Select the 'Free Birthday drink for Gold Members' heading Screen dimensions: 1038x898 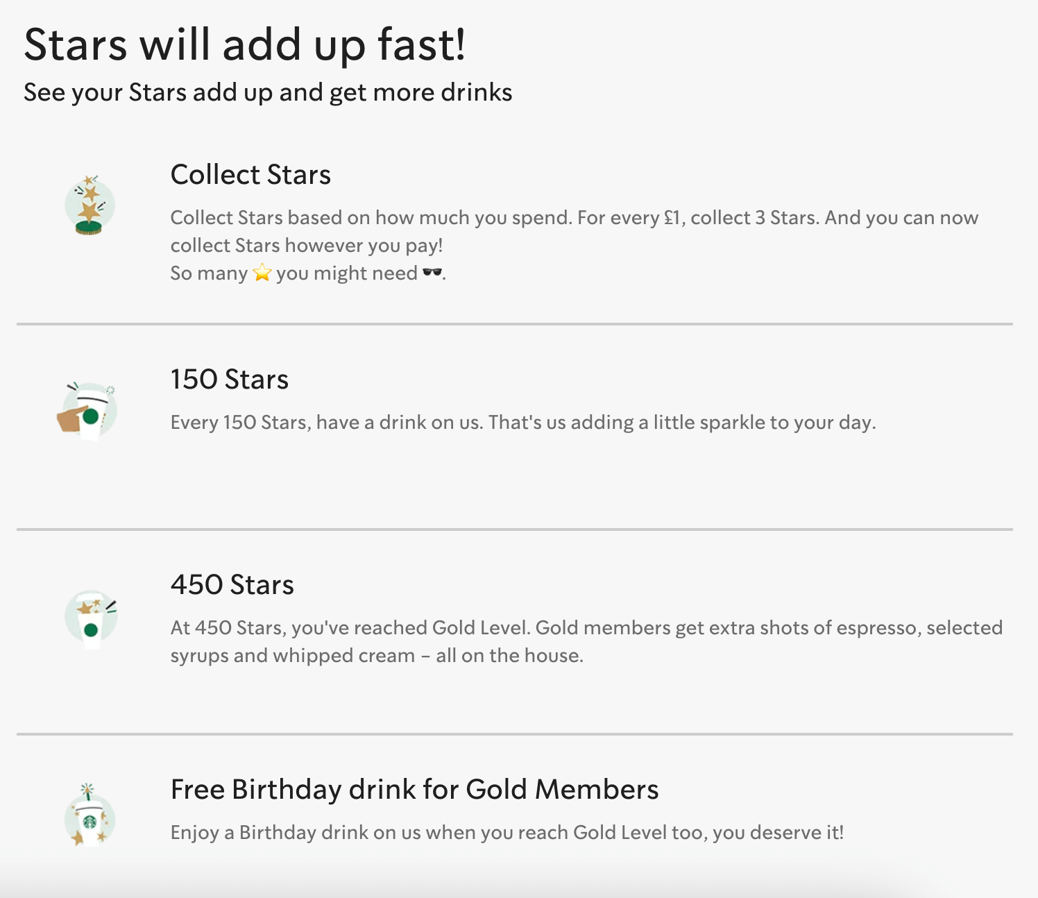click(415, 788)
